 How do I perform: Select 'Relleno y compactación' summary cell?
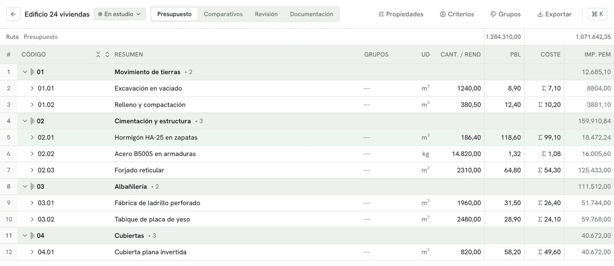point(150,105)
